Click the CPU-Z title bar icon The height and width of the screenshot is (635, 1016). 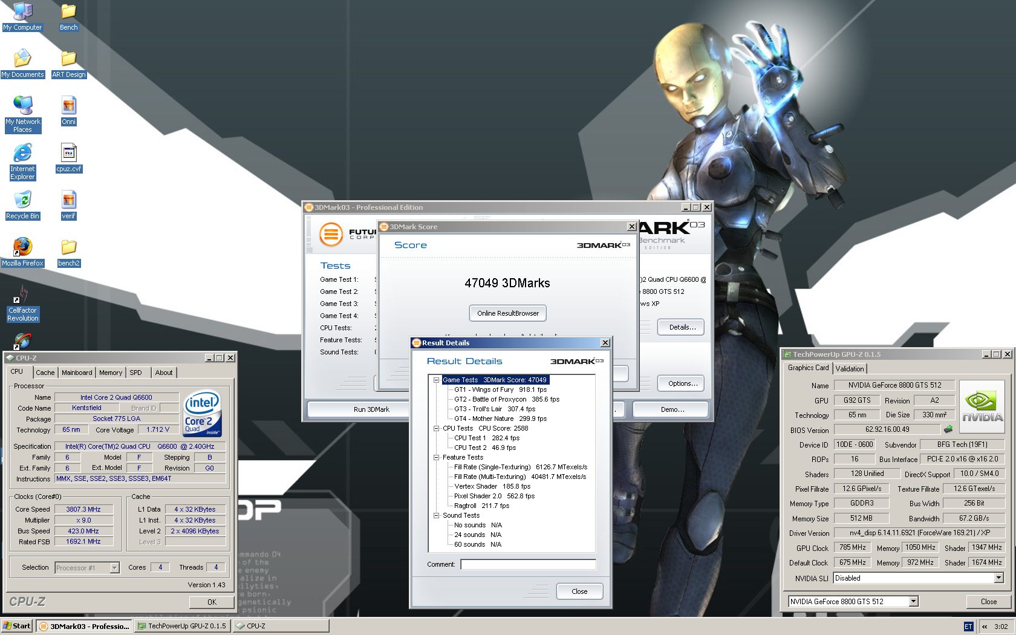point(10,358)
